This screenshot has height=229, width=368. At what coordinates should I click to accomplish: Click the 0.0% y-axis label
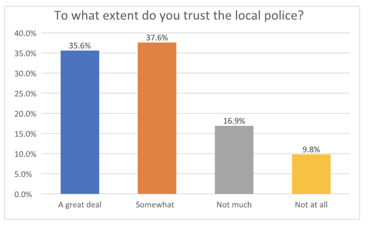[28, 194]
